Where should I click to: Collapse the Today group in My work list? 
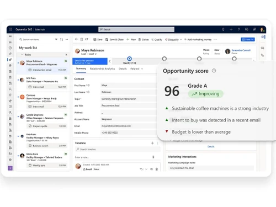coord(22,55)
